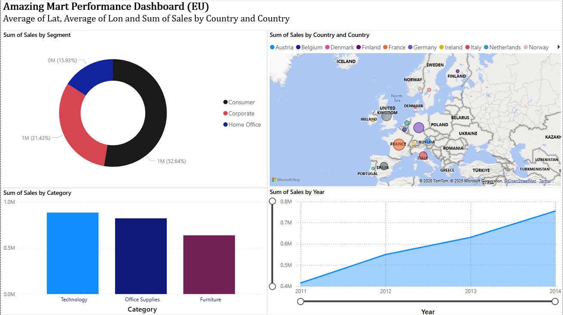Click the 2012 year axis label
Screen dimensions: 563x315
pyautogui.click(x=386, y=291)
